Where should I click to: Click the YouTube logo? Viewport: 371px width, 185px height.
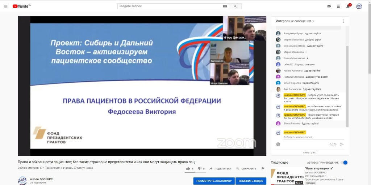pos(21,6)
